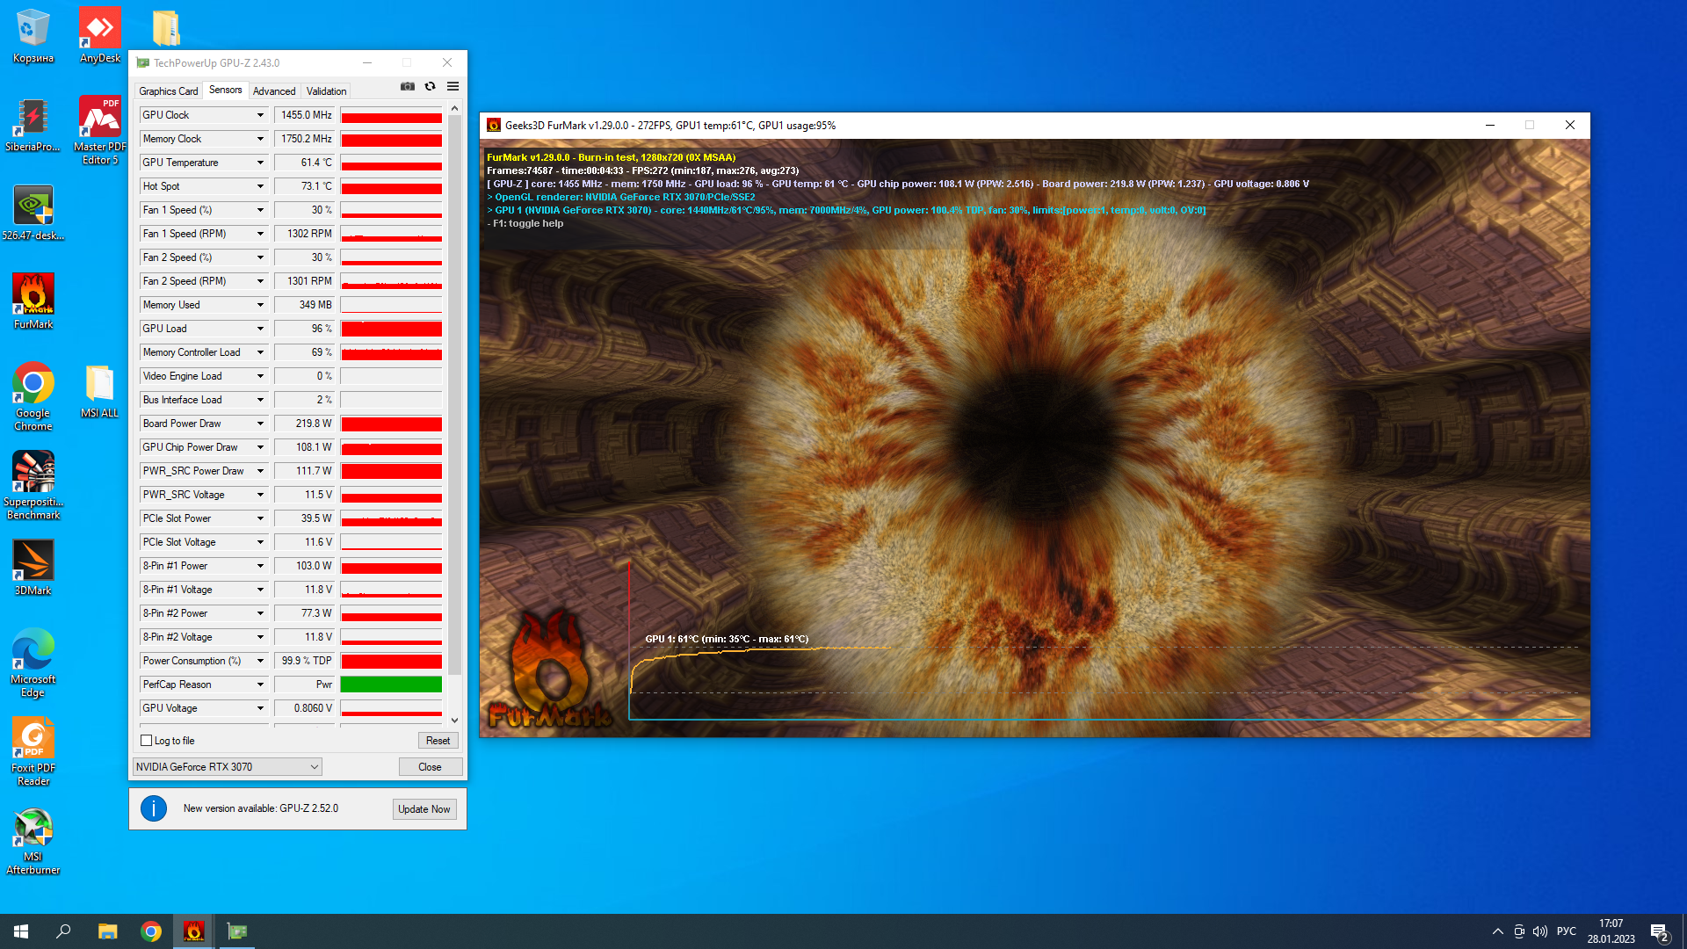1687x949 pixels.
Task: Click the Update Now button
Action: pos(424,809)
